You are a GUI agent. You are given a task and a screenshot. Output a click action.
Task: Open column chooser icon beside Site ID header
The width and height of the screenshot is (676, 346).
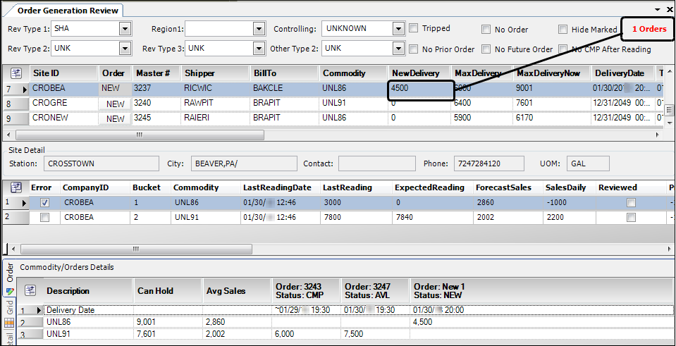click(x=16, y=73)
